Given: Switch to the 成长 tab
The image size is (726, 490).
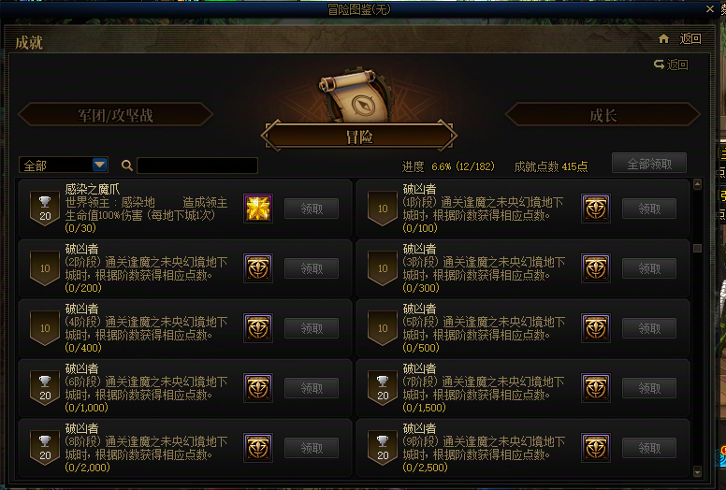Looking at the screenshot, I should pyautogui.click(x=603, y=115).
